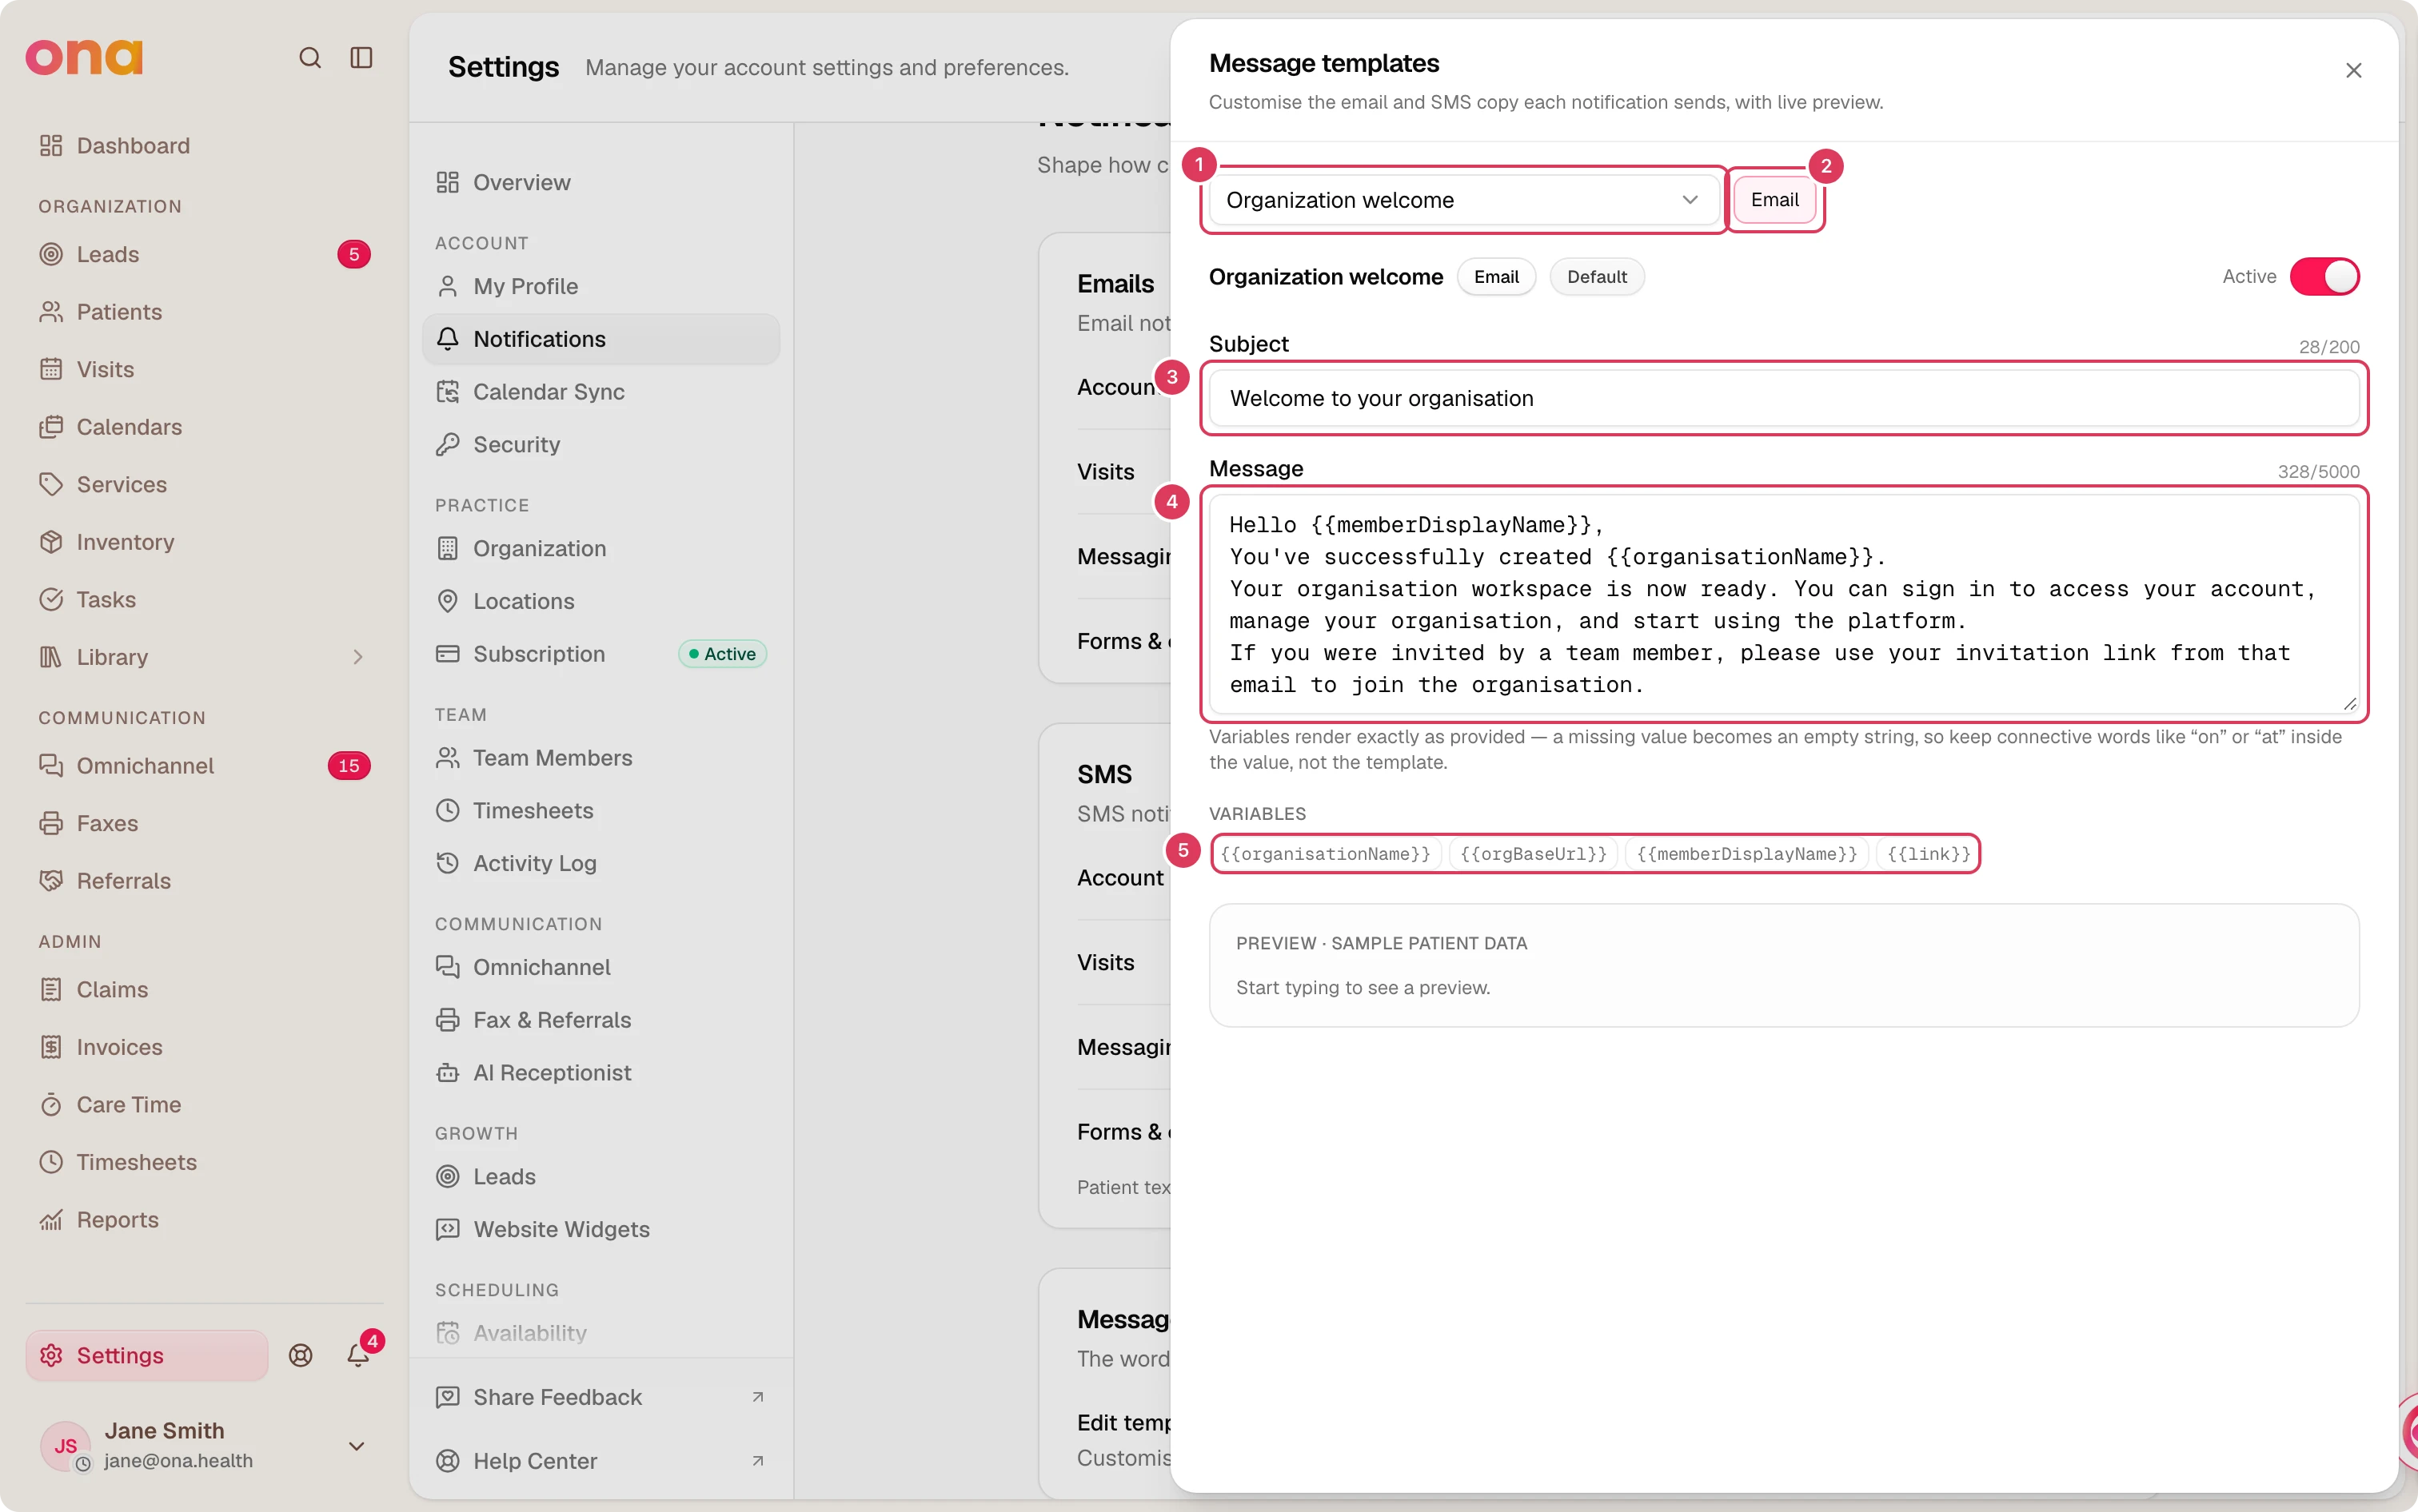Click the Locations pin icon
Image resolution: width=2418 pixels, height=1512 pixels.
click(x=447, y=601)
